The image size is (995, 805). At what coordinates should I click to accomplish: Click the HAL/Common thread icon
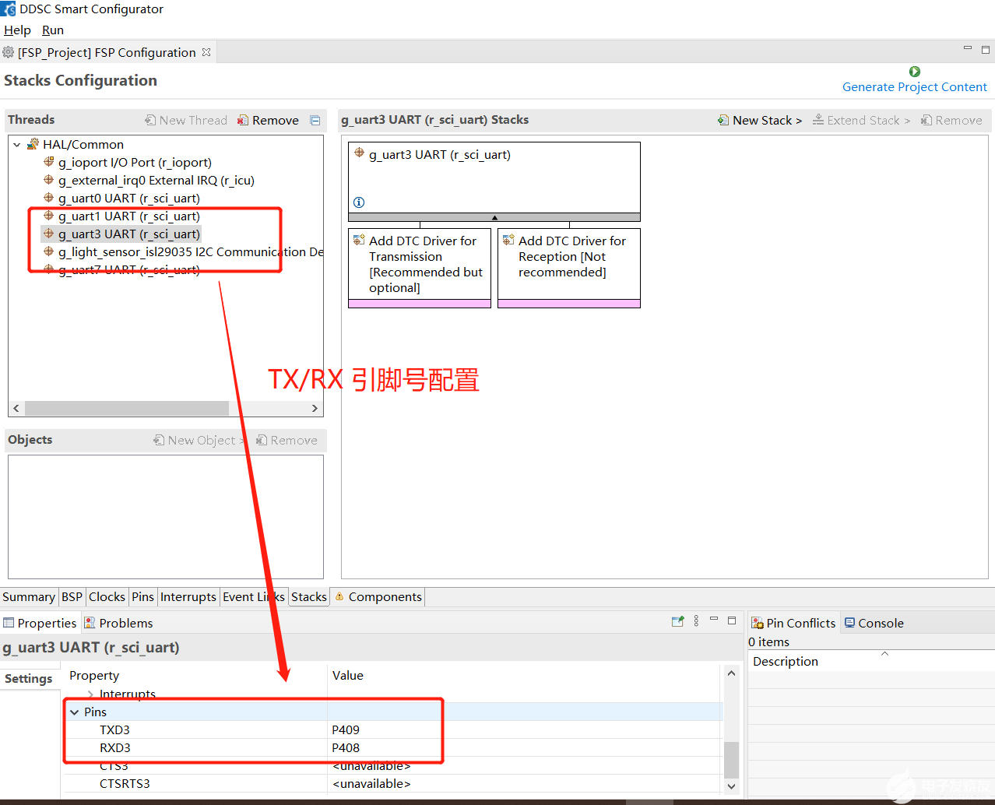coord(33,144)
